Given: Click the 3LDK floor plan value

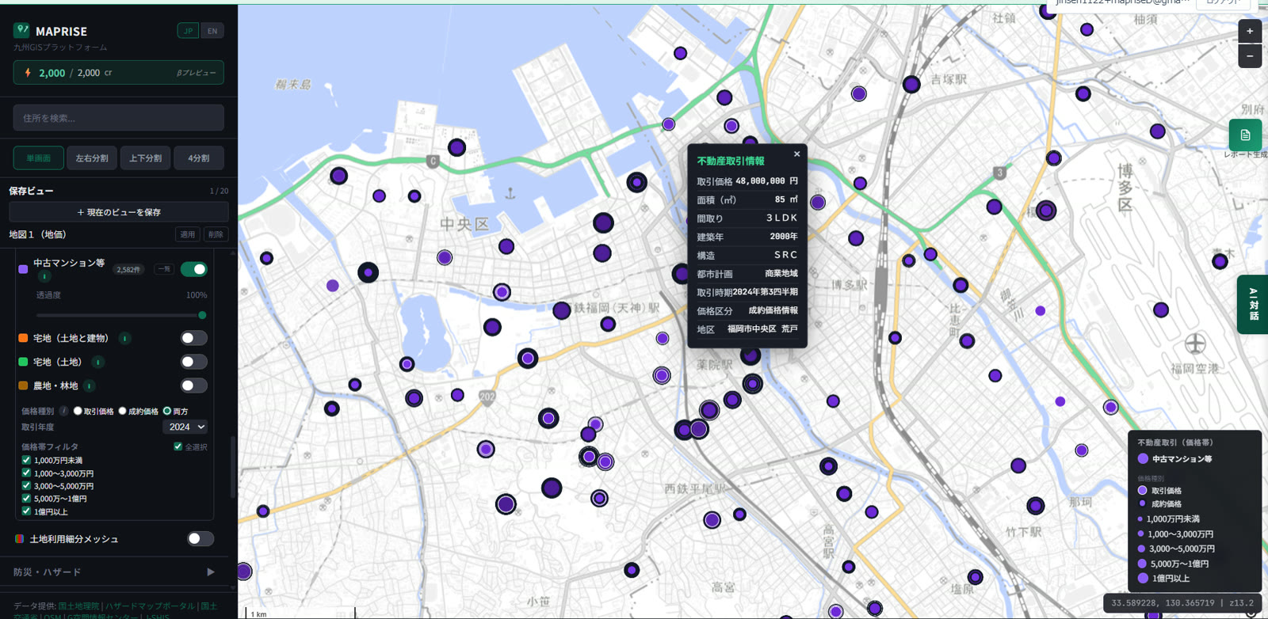Looking at the screenshot, I should [x=781, y=218].
